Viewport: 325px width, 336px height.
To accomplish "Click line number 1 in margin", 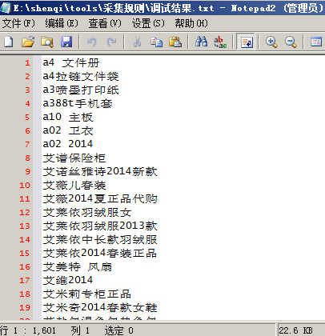I will pyautogui.click(x=27, y=63).
